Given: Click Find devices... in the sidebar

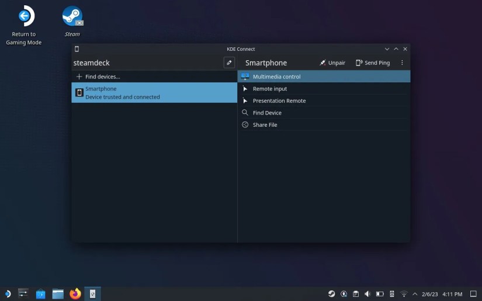Looking at the screenshot, I should pos(154,77).
